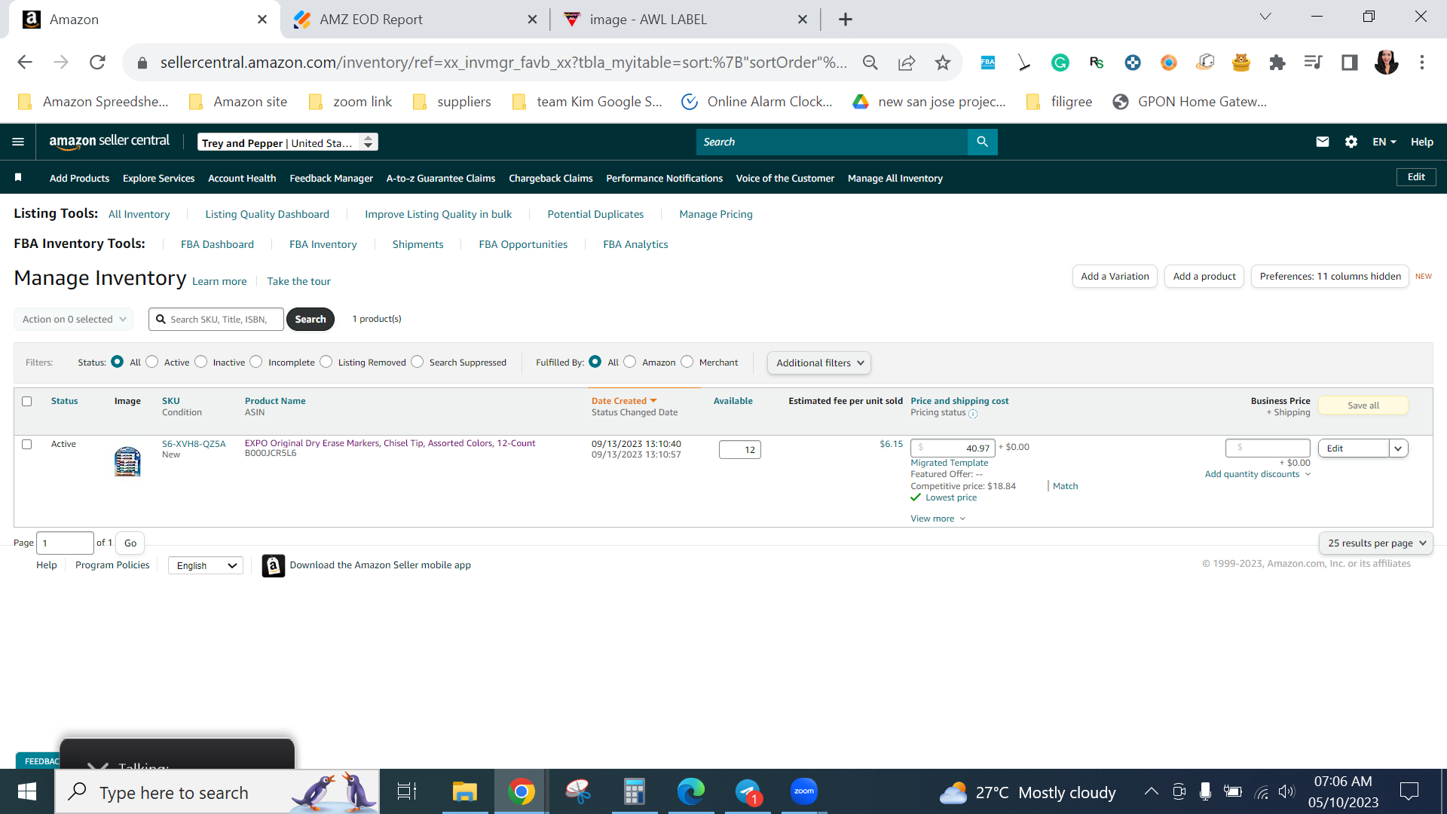Select the Search Suppressed status filter
Image resolution: width=1447 pixels, height=814 pixels.
[417, 362]
